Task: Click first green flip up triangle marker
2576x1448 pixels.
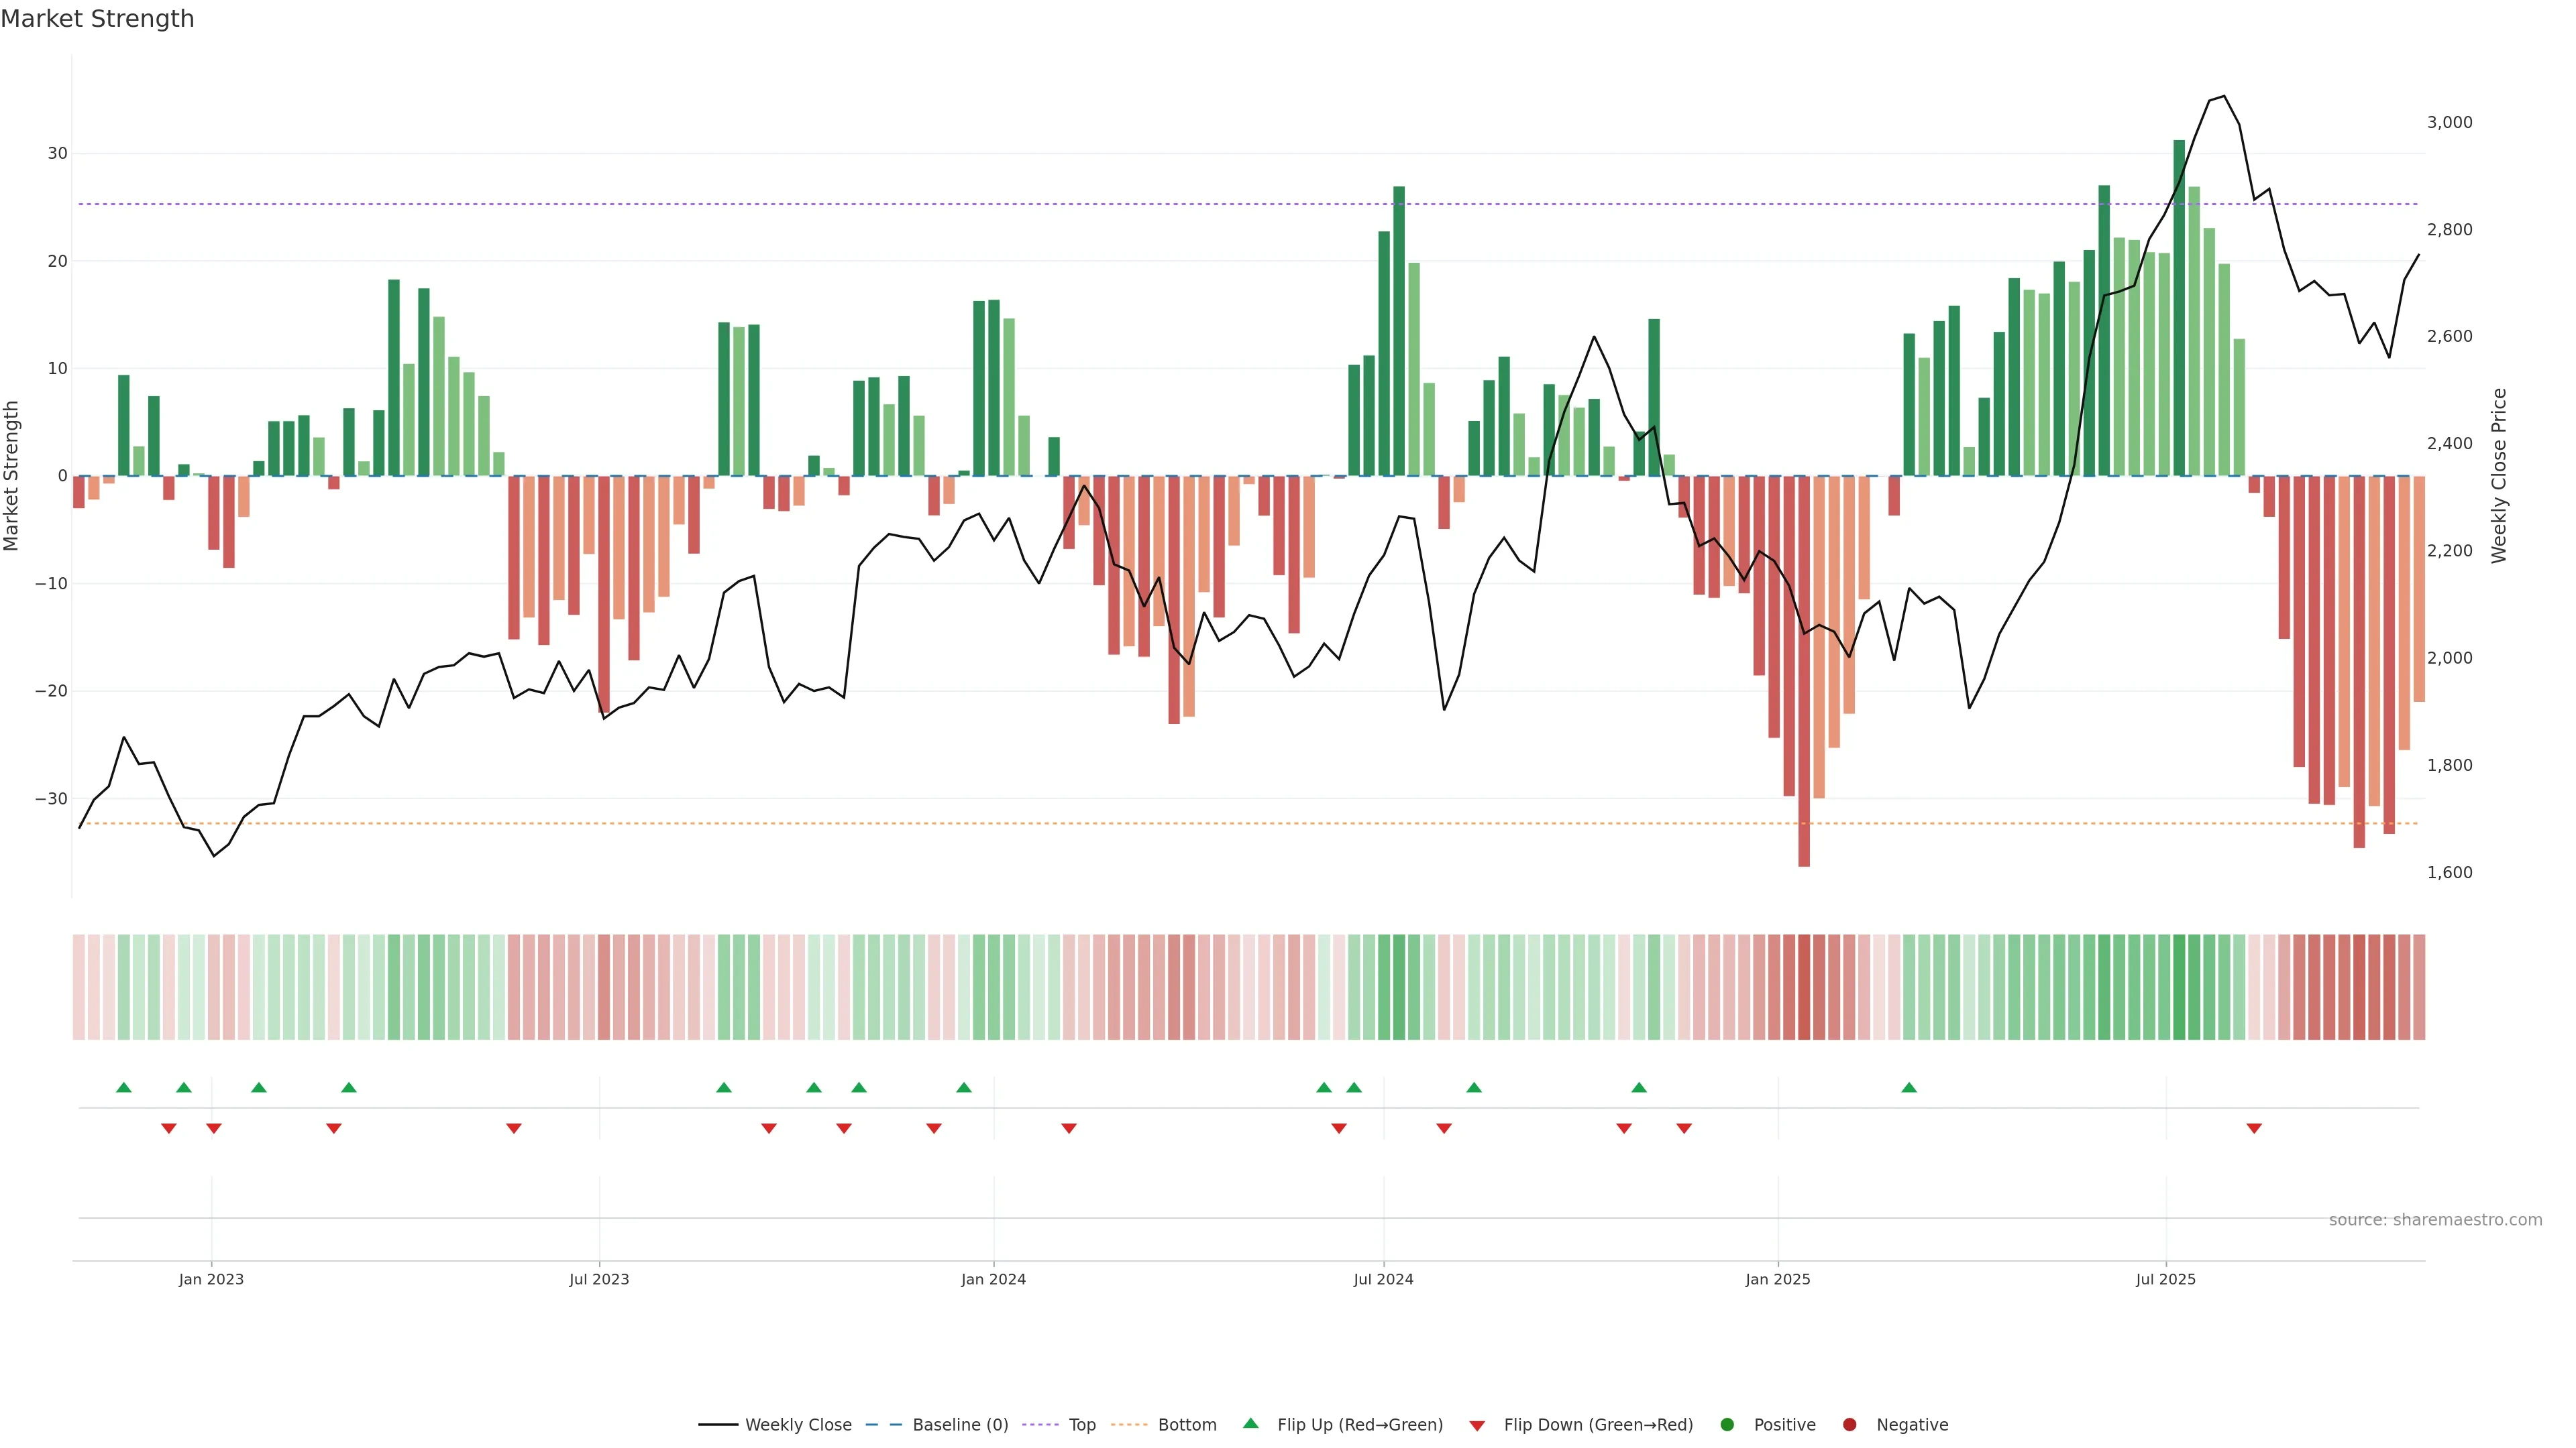Action: click(x=124, y=1087)
